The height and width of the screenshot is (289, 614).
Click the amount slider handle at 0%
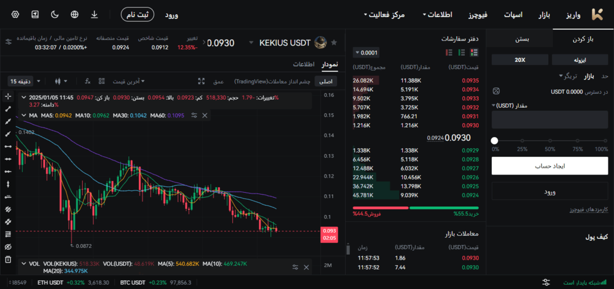494,141
